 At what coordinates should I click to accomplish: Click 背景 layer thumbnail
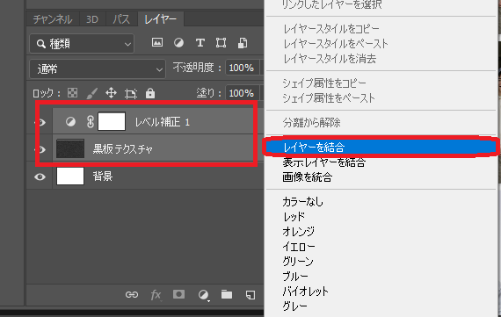tap(70, 176)
